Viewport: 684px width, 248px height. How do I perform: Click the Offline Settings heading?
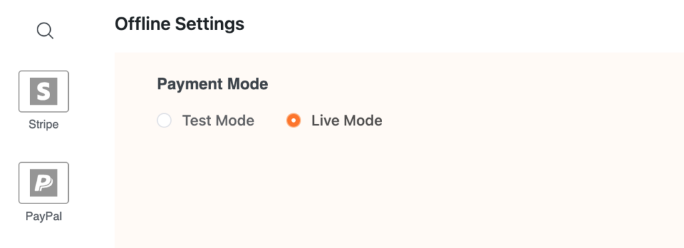pyautogui.click(x=179, y=24)
